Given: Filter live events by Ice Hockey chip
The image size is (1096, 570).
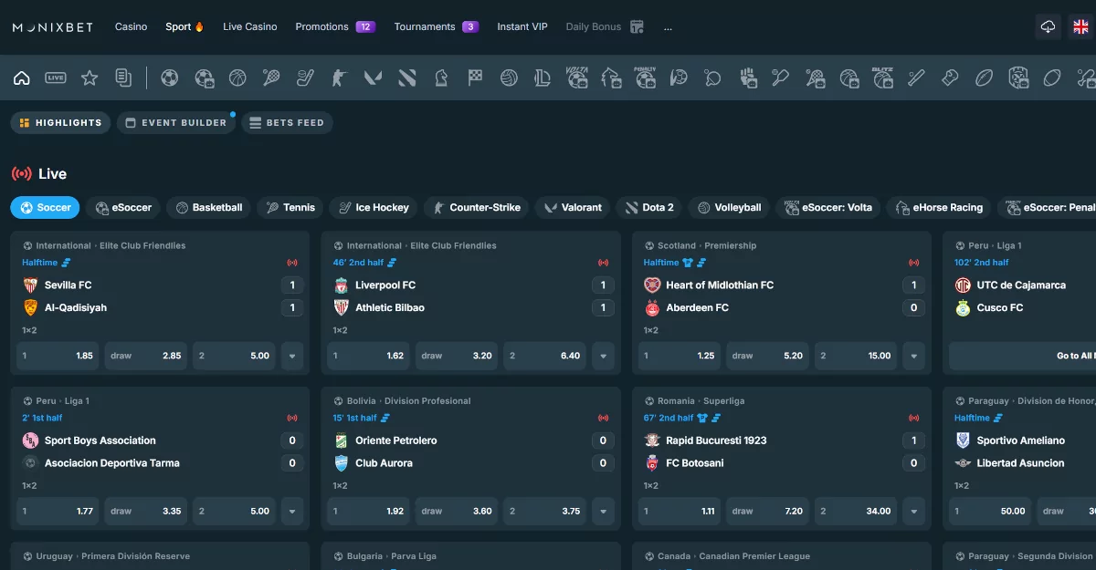Looking at the screenshot, I should 374,208.
